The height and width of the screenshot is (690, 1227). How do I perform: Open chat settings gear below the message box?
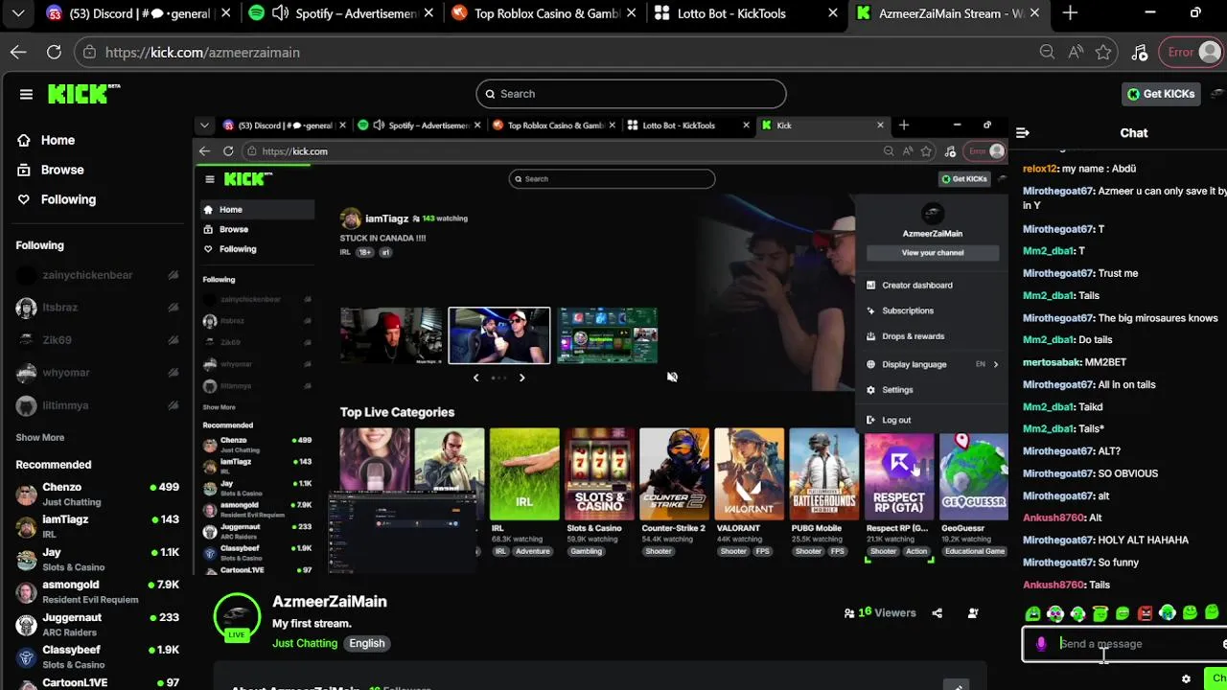1186,678
